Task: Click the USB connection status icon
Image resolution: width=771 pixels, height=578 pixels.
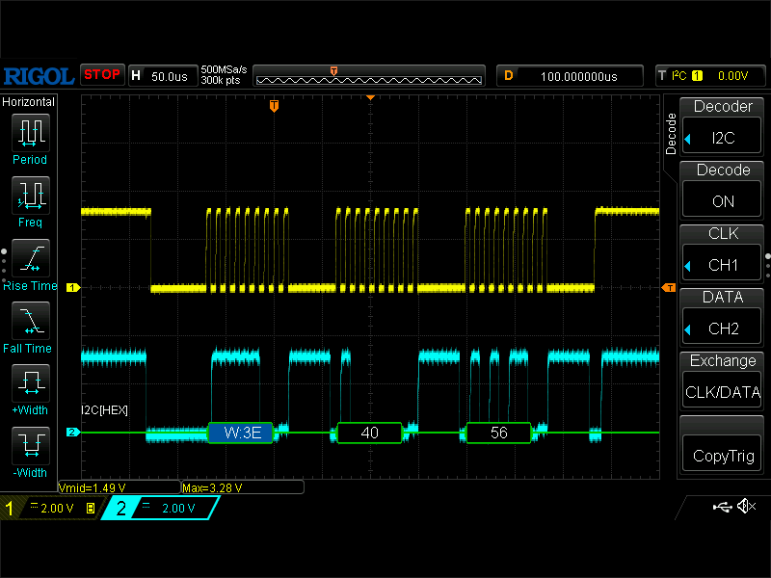Action: point(722,507)
